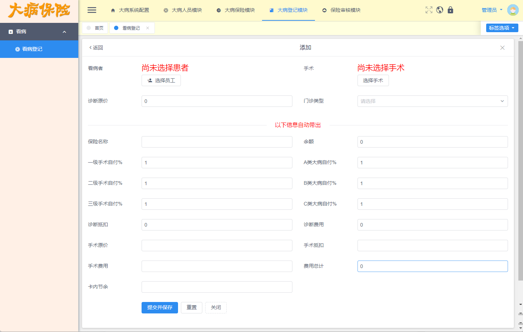The width and height of the screenshot is (523, 332).
Task: Select the 看病登记 sidebar icon
Action: tap(17, 49)
